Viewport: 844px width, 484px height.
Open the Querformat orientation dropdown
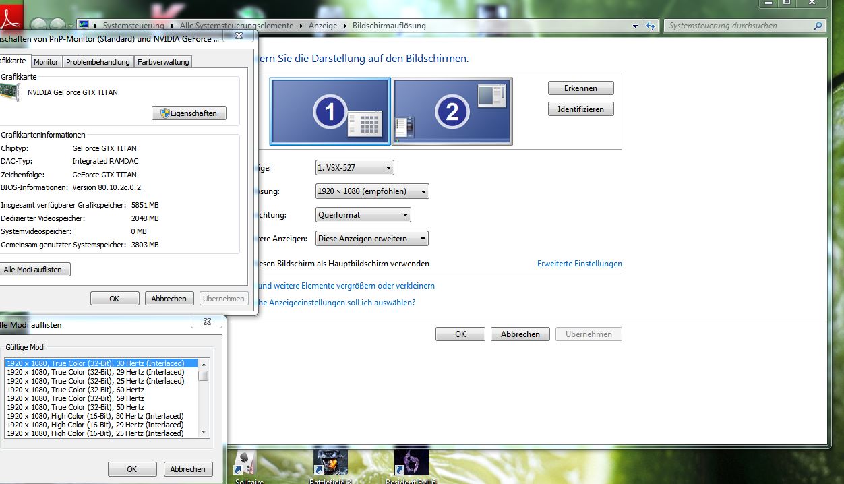(363, 215)
